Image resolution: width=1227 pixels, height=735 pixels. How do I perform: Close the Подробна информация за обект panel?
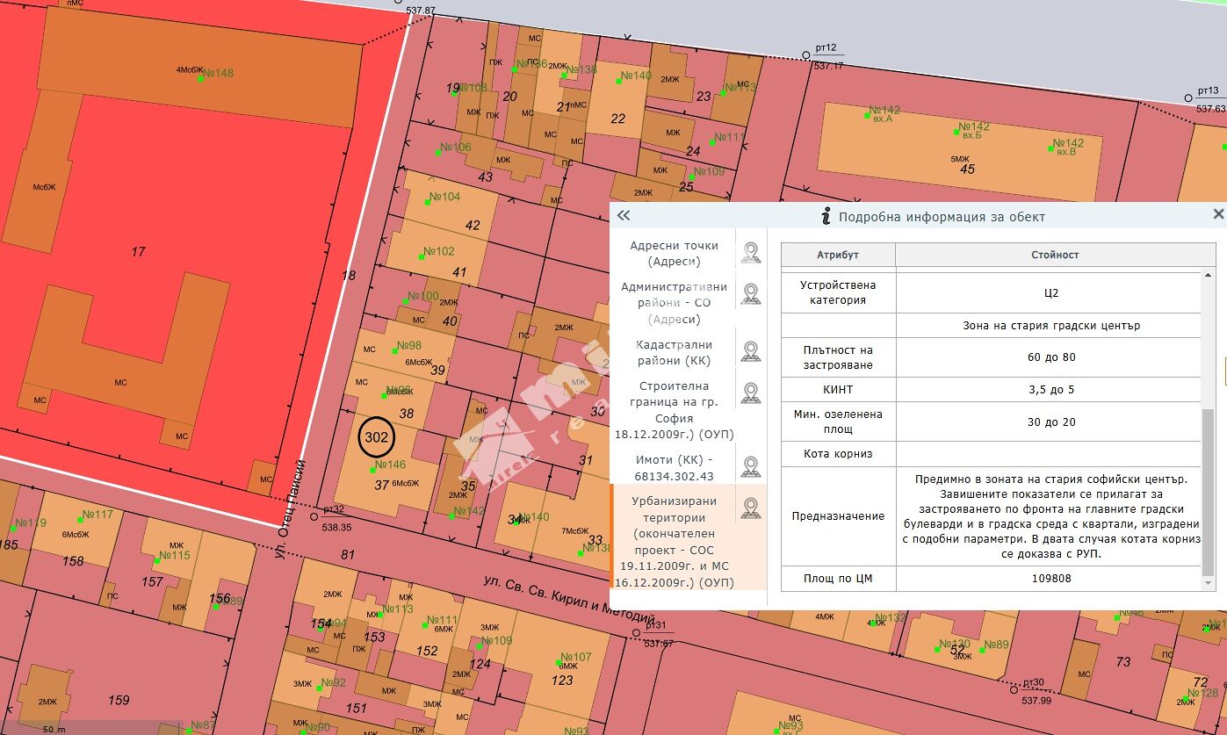[x=1217, y=214]
